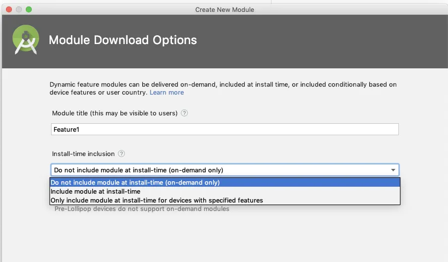Click empty area of the gray header banner
Image resolution: width=448 pixels, height=262 pixels.
tap(322, 42)
